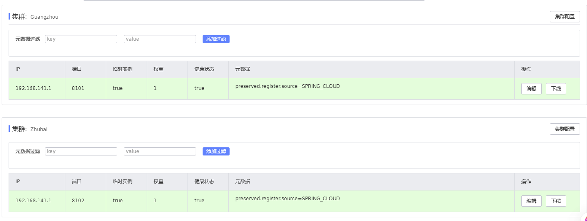
Task: Add metadata filter in Zhuhai cluster
Action: tap(216, 151)
